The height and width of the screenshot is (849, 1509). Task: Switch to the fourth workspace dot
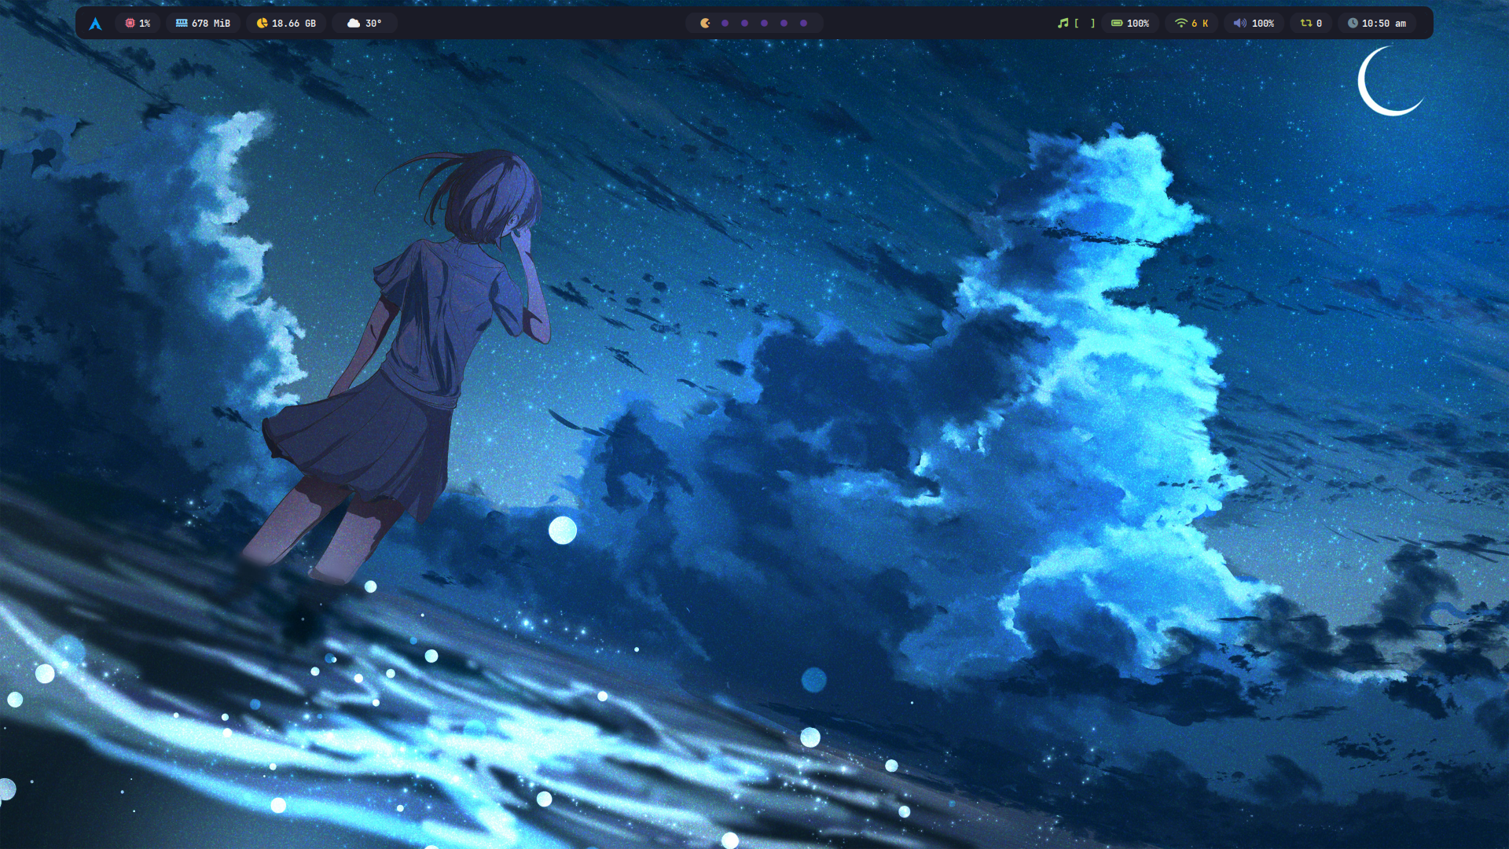click(x=764, y=24)
